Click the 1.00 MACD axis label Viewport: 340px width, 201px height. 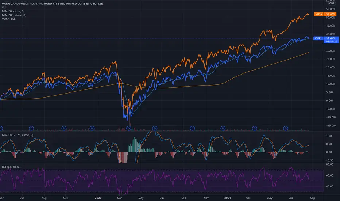click(x=329, y=136)
